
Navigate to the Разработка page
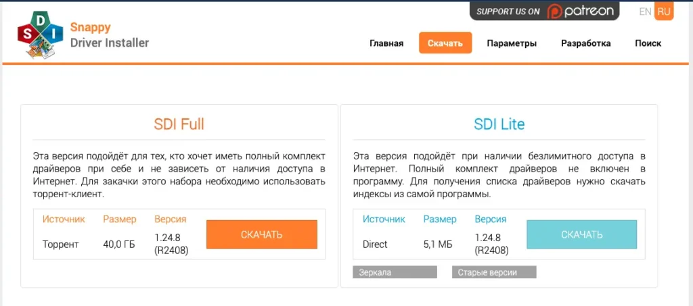point(586,43)
